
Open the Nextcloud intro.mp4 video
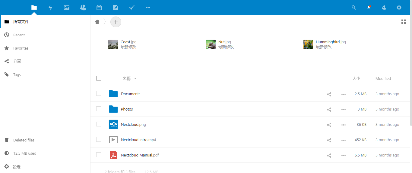(138, 140)
